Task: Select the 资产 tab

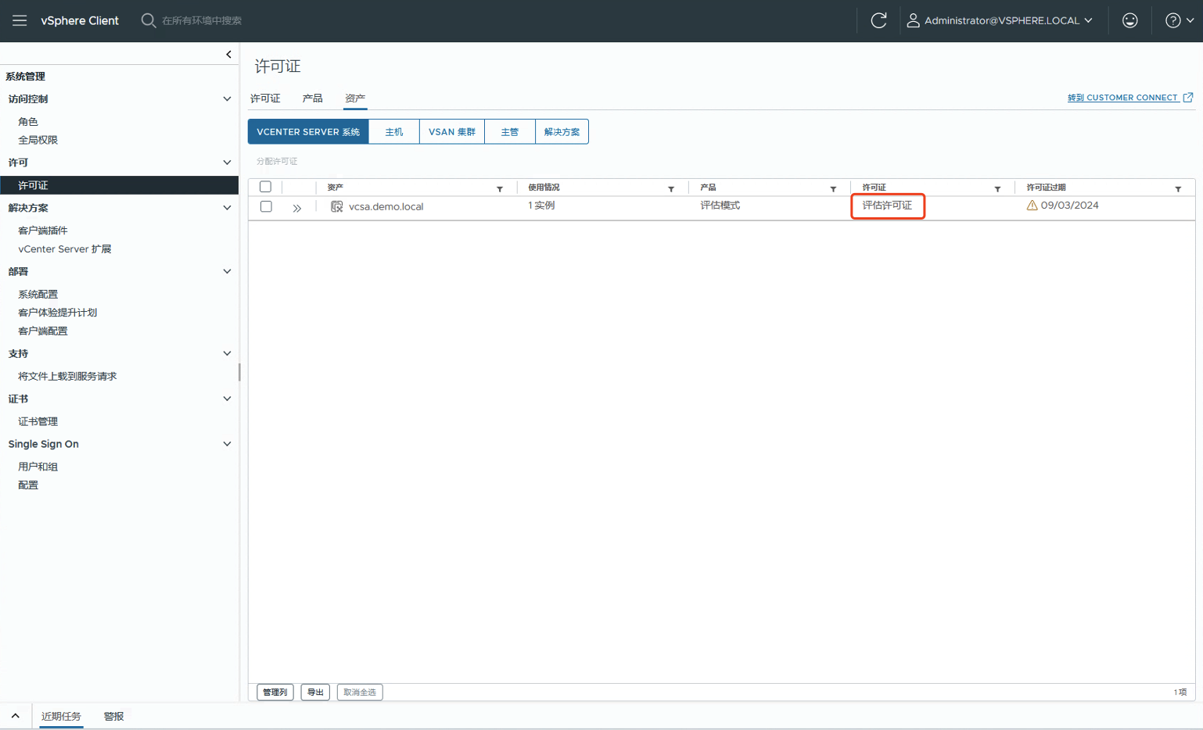Action: coord(355,98)
